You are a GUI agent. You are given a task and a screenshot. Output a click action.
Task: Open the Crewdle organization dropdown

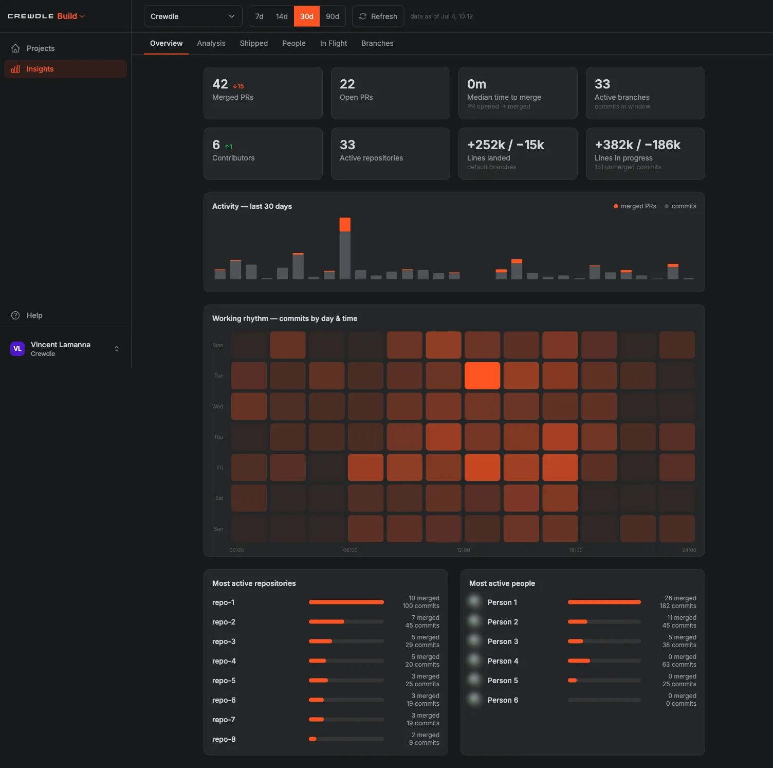[193, 16]
